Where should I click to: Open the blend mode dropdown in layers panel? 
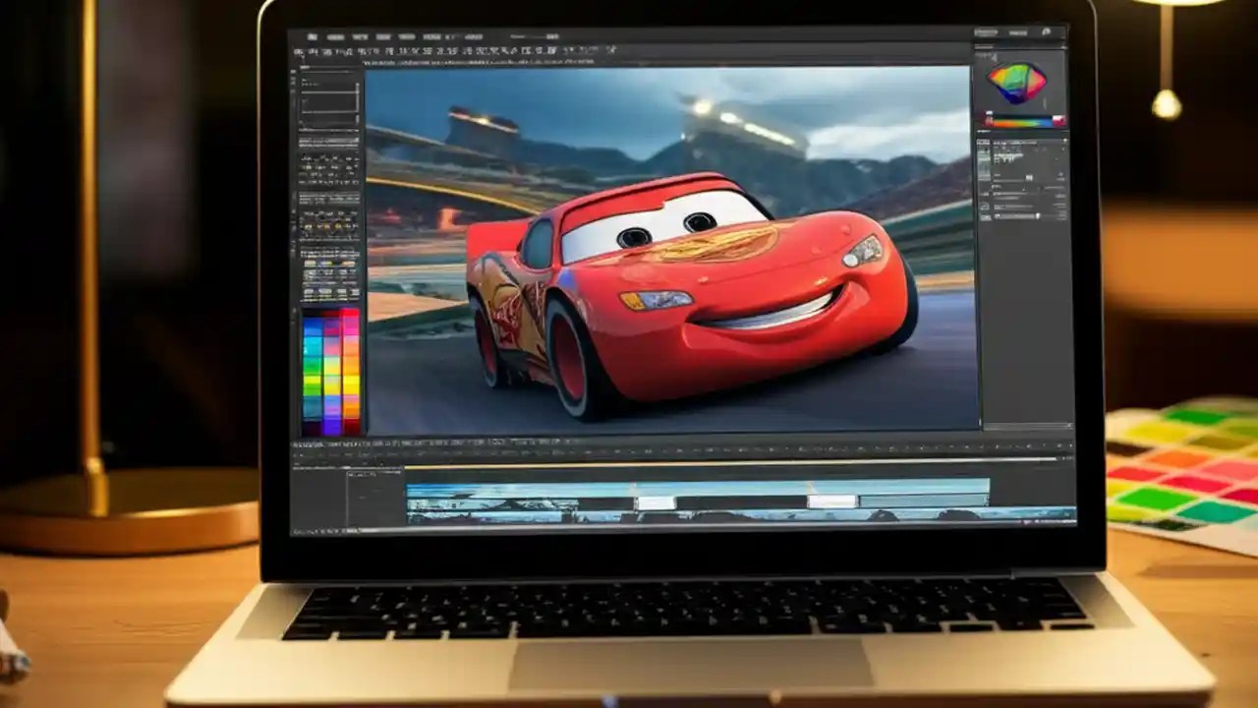click(1022, 162)
